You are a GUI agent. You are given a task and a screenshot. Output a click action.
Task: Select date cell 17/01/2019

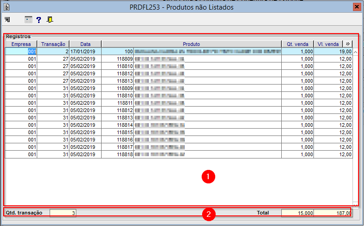(85, 51)
